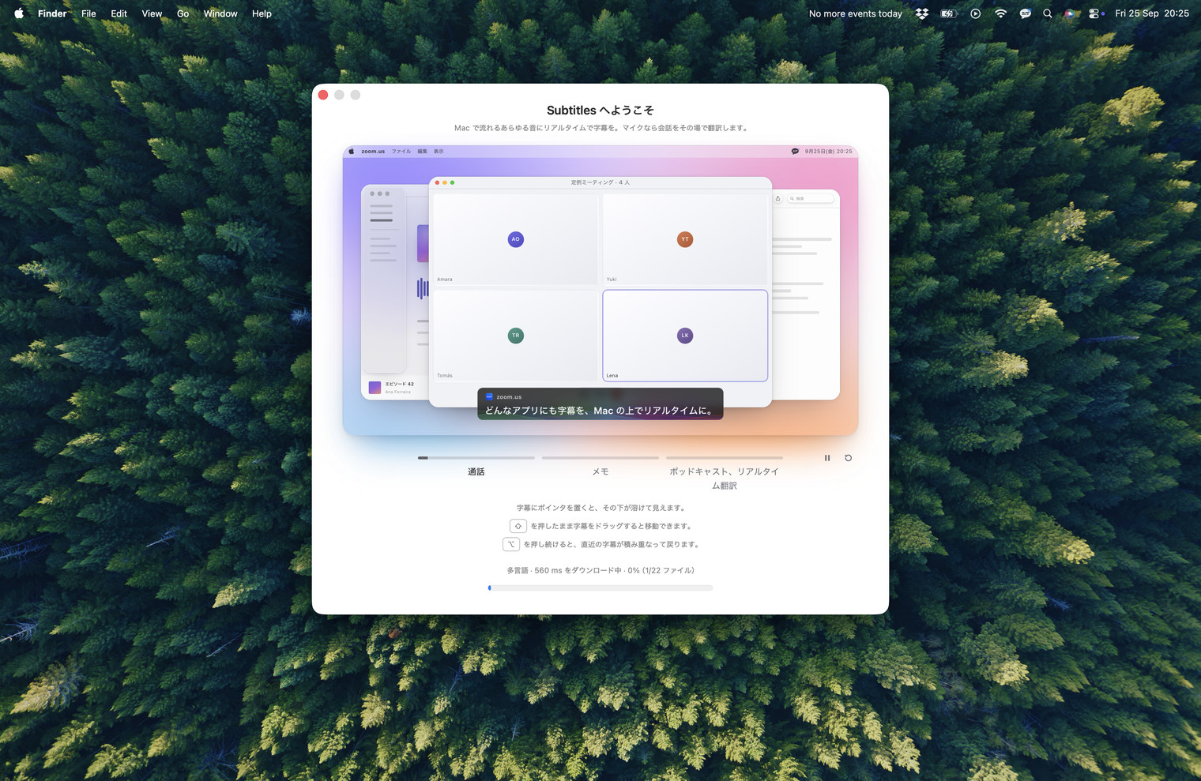Viewport: 1201px width, 781px height.
Task: Activate Siri from the menu bar
Action: pos(1070,13)
